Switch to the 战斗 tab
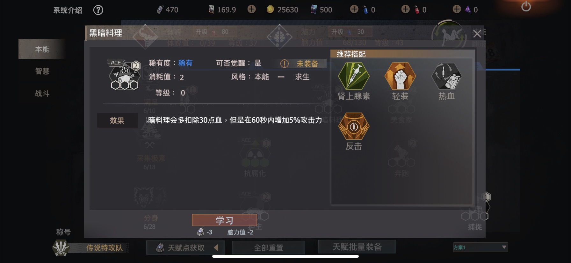Screen dimensions: 571x263 coord(42,93)
